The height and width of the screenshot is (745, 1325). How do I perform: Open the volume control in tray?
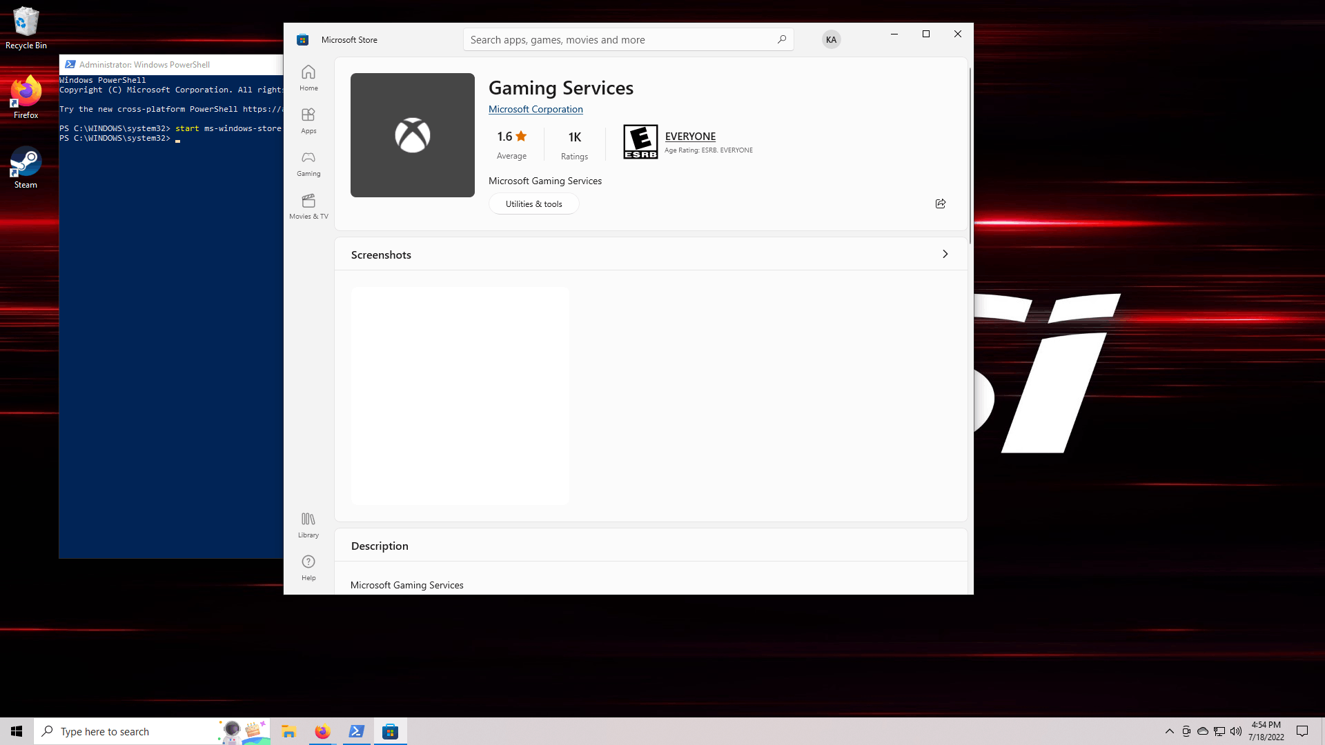[1235, 731]
